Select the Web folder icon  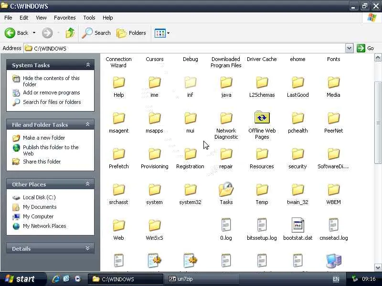(x=118, y=225)
